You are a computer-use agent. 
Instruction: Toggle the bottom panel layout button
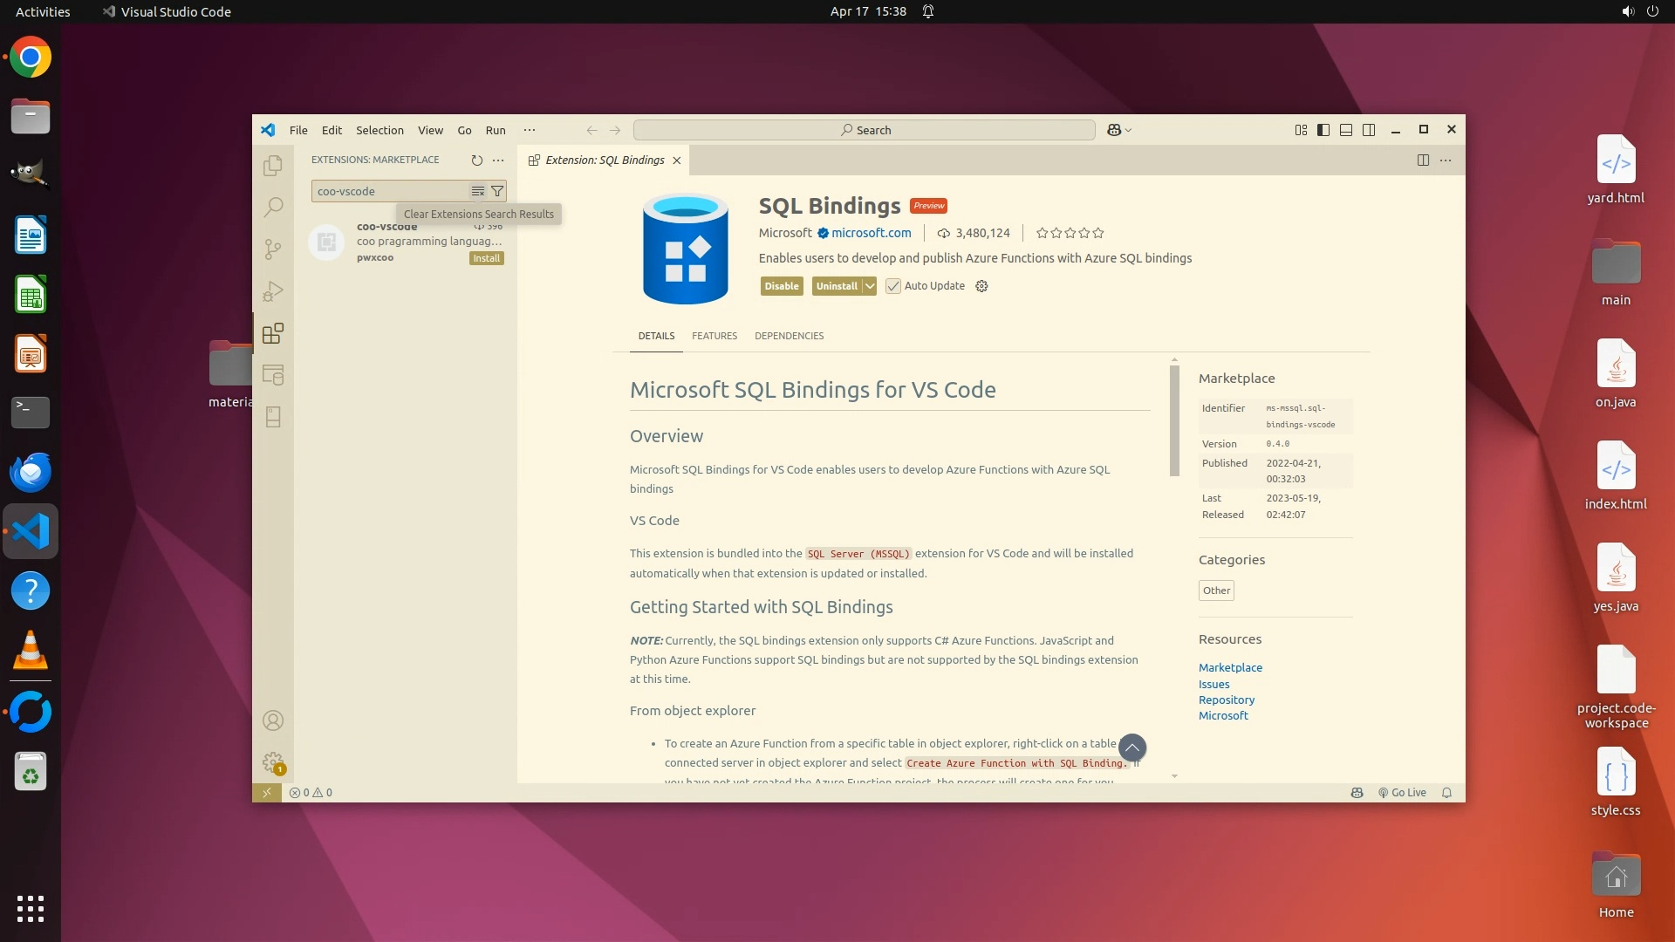coord(1346,130)
